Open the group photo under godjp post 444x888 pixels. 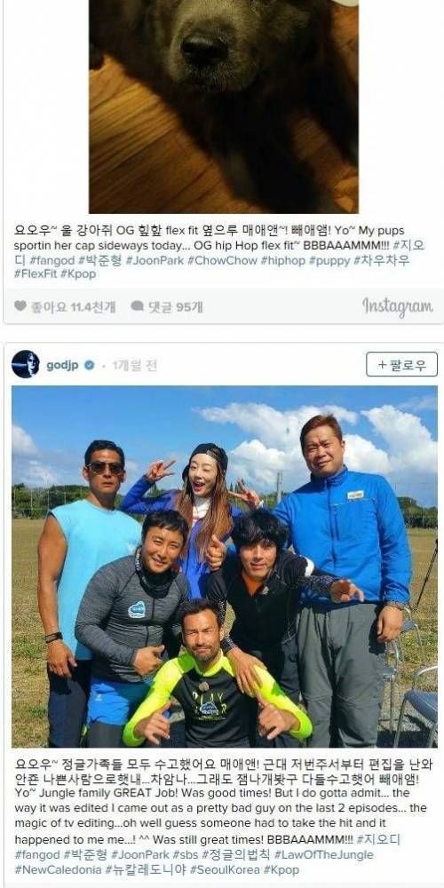tap(225, 567)
